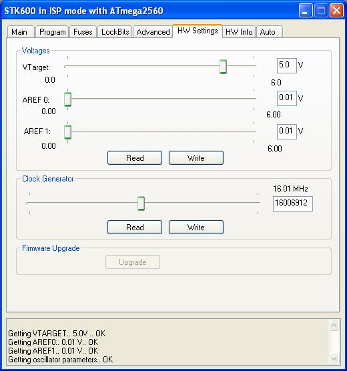Image resolution: width=347 pixels, height=371 pixels.
Task: Click the AREF 1: label
Action: pyautogui.click(x=37, y=131)
